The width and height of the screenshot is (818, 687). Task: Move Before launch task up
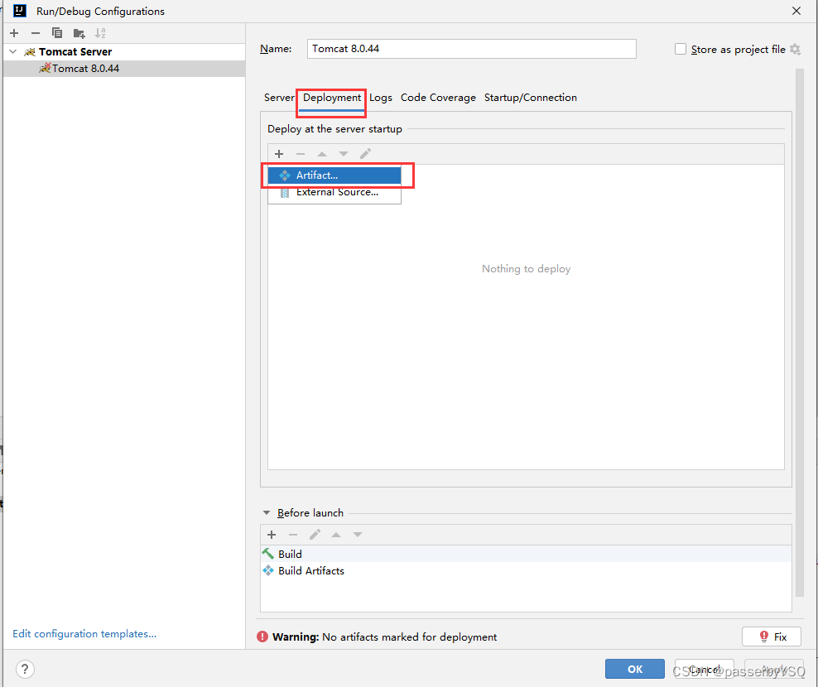(336, 535)
